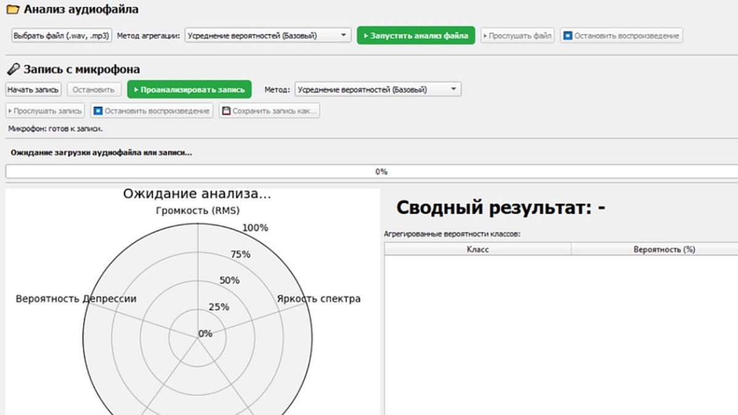The width and height of the screenshot is (738, 415).
Task: Click the Метод агрегации: label
Action: pyautogui.click(x=148, y=36)
